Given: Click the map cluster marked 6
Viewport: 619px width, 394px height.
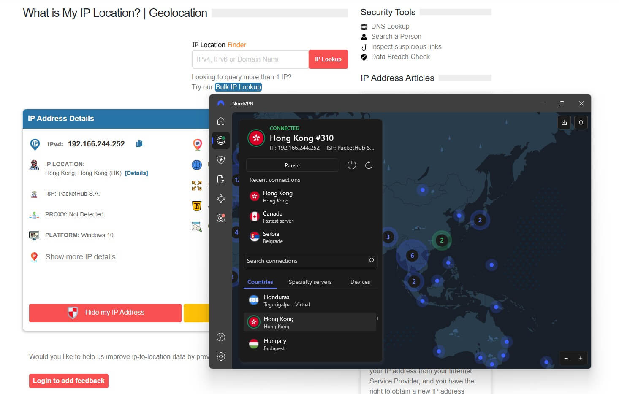Looking at the screenshot, I should pyautogui.click(x=412, y=255).
